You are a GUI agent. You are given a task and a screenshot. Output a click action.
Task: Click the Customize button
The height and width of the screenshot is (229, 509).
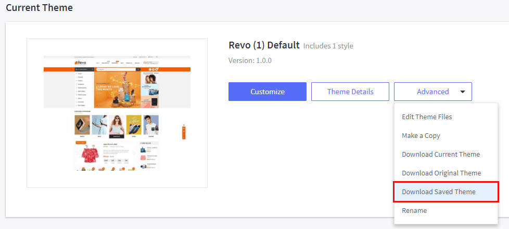tap(267, 92)
